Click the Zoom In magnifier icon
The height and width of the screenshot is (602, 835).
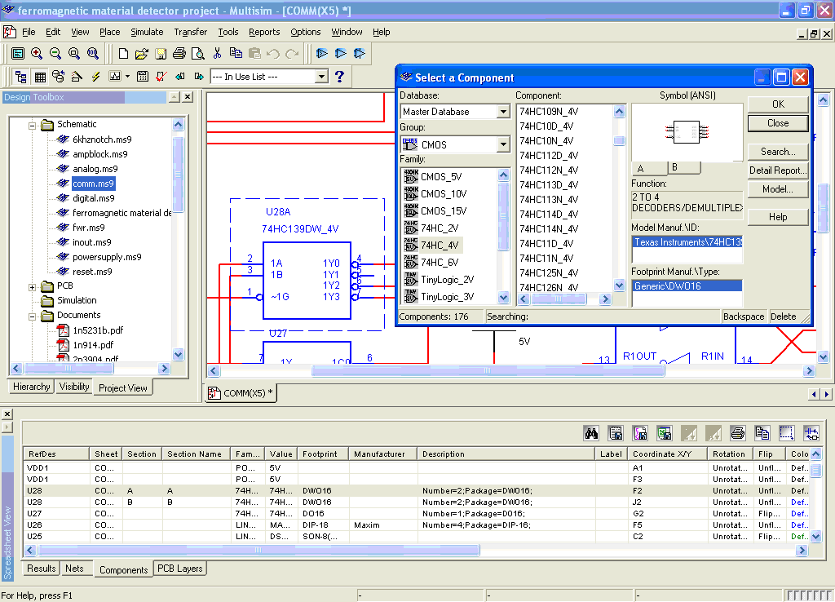37,54
